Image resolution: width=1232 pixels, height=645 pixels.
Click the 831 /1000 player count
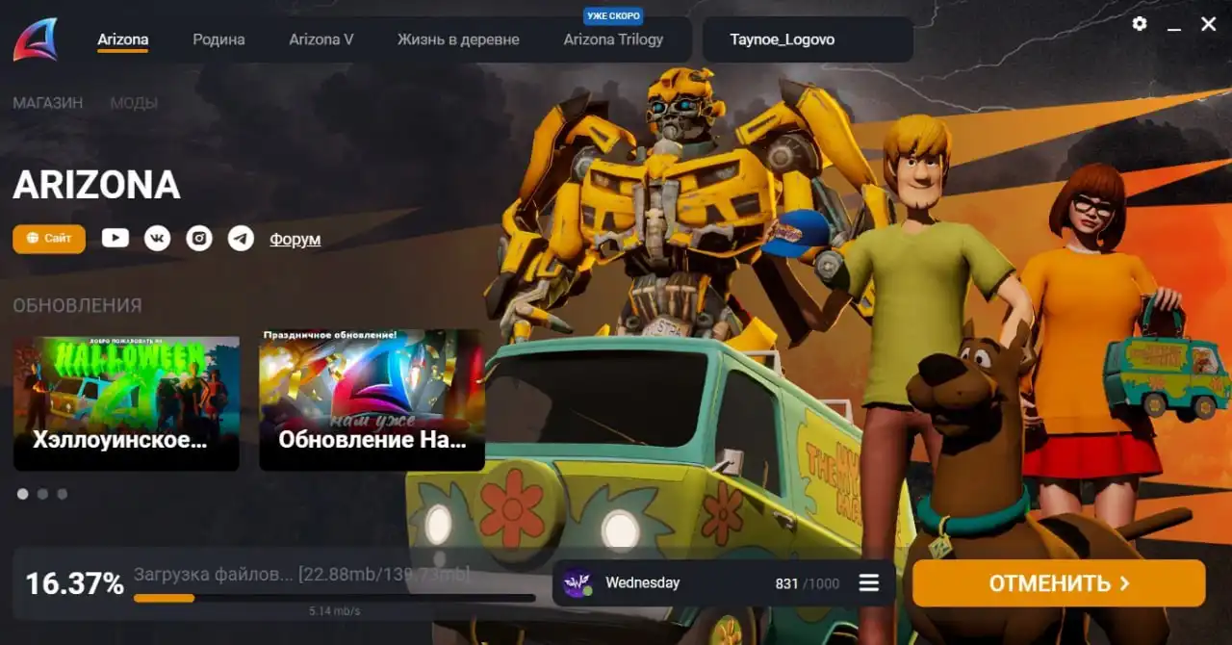pos(808,583)
